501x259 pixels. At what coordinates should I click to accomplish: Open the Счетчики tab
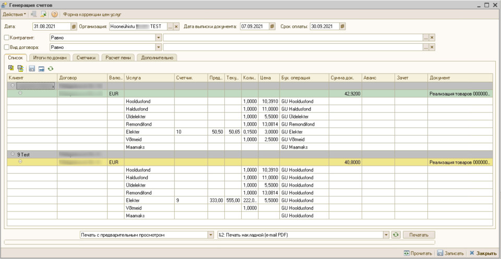coord(86,58)
